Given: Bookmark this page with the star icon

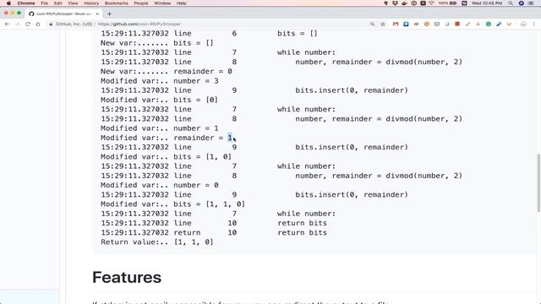Looking at the screenshot, I should tap(383, 24).
